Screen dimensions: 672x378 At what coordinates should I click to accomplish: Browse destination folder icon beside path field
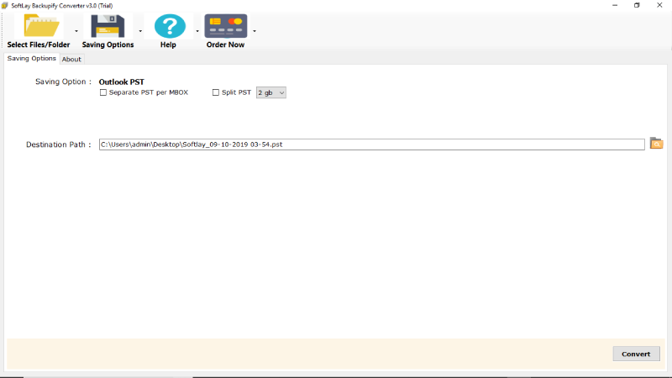(x=656, y=144)
